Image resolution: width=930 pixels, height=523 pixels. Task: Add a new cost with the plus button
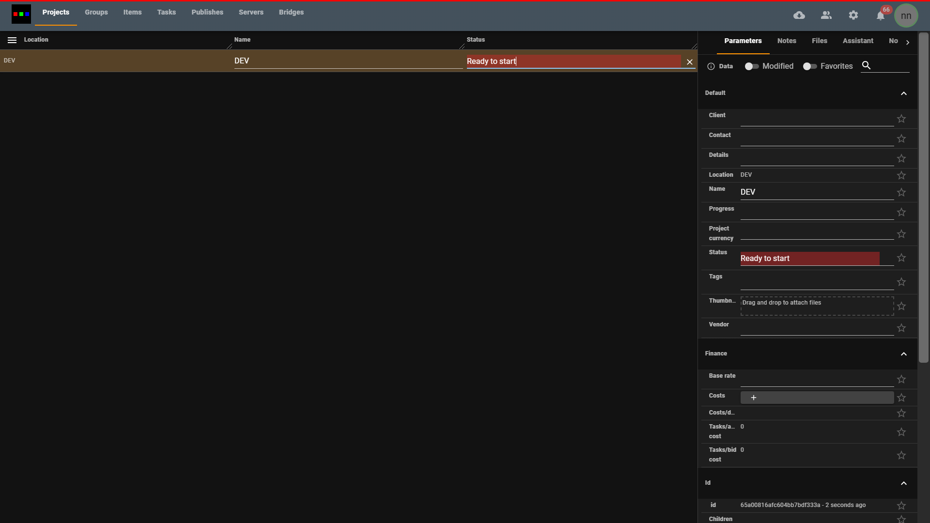[x=753, y=397]
